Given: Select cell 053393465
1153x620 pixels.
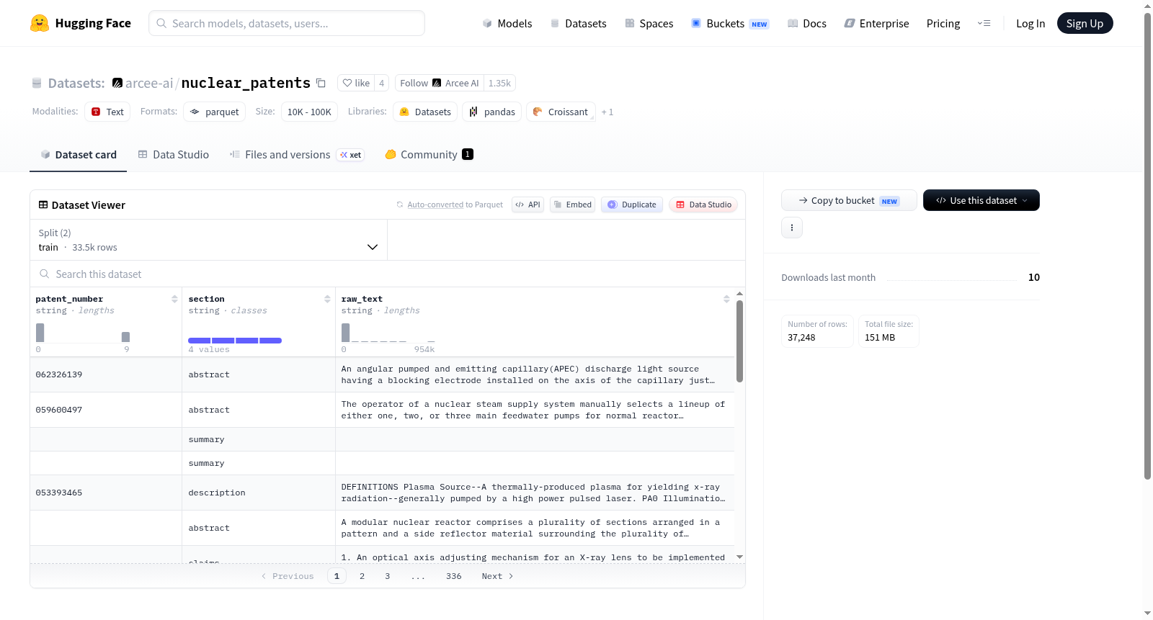Looking at the screenshot, I should 106,493.
